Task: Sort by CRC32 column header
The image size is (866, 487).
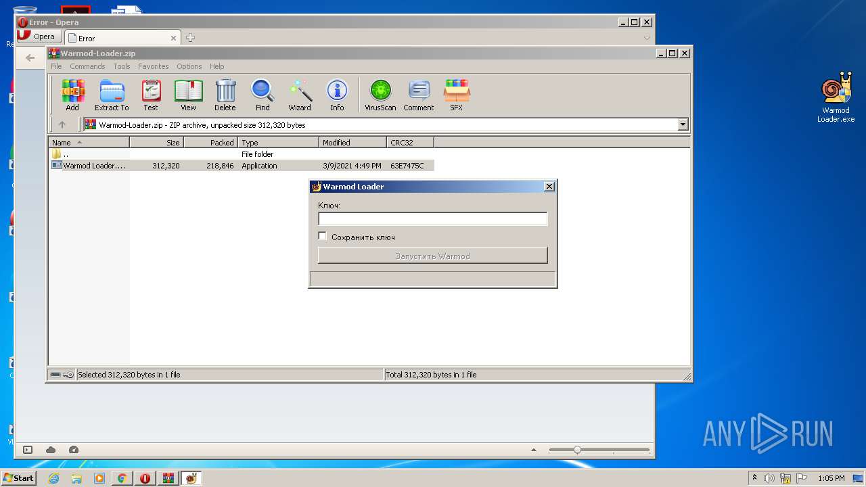Action: click(x=410, y=142)
